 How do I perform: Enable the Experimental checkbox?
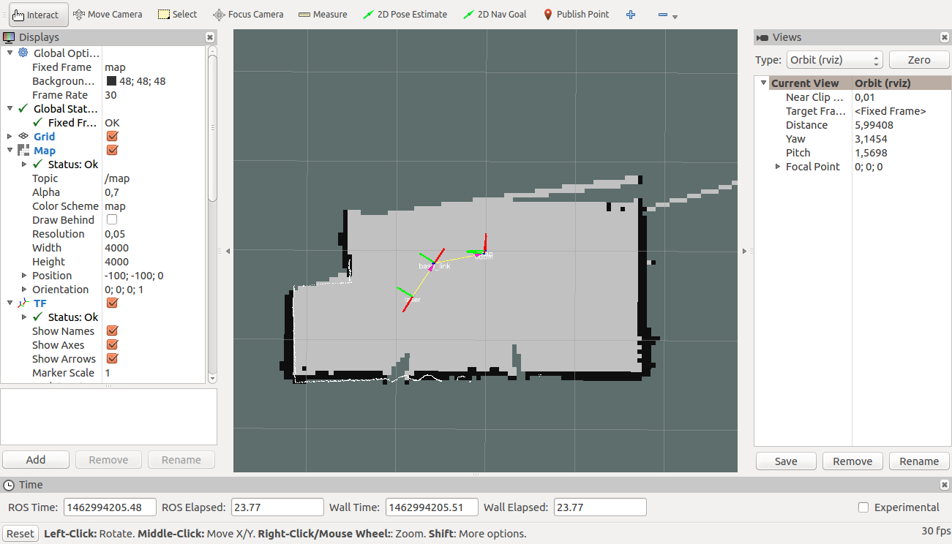(x=863, y=507)
